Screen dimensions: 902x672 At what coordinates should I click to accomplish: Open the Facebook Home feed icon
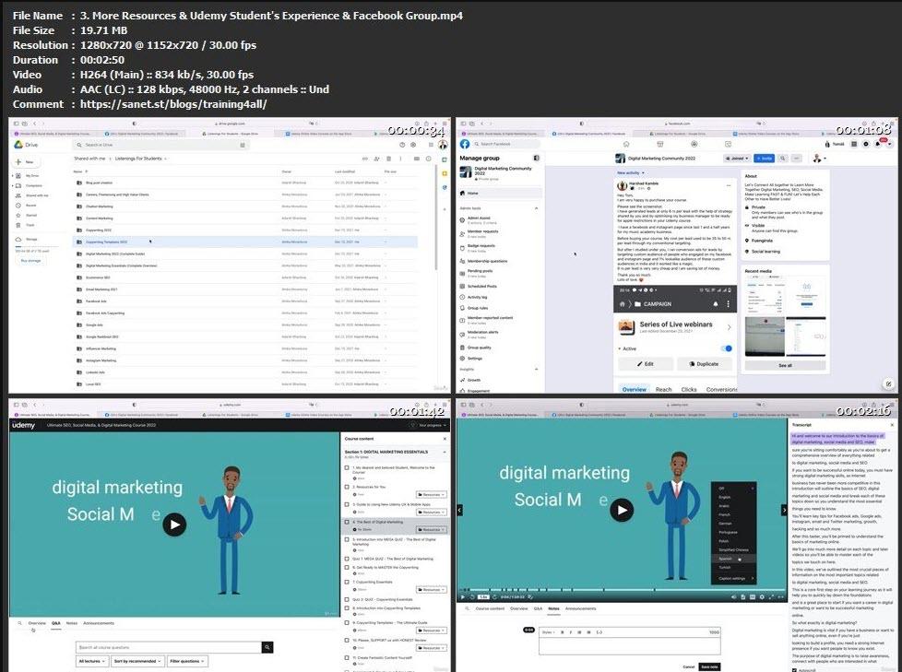pos(626,144)
